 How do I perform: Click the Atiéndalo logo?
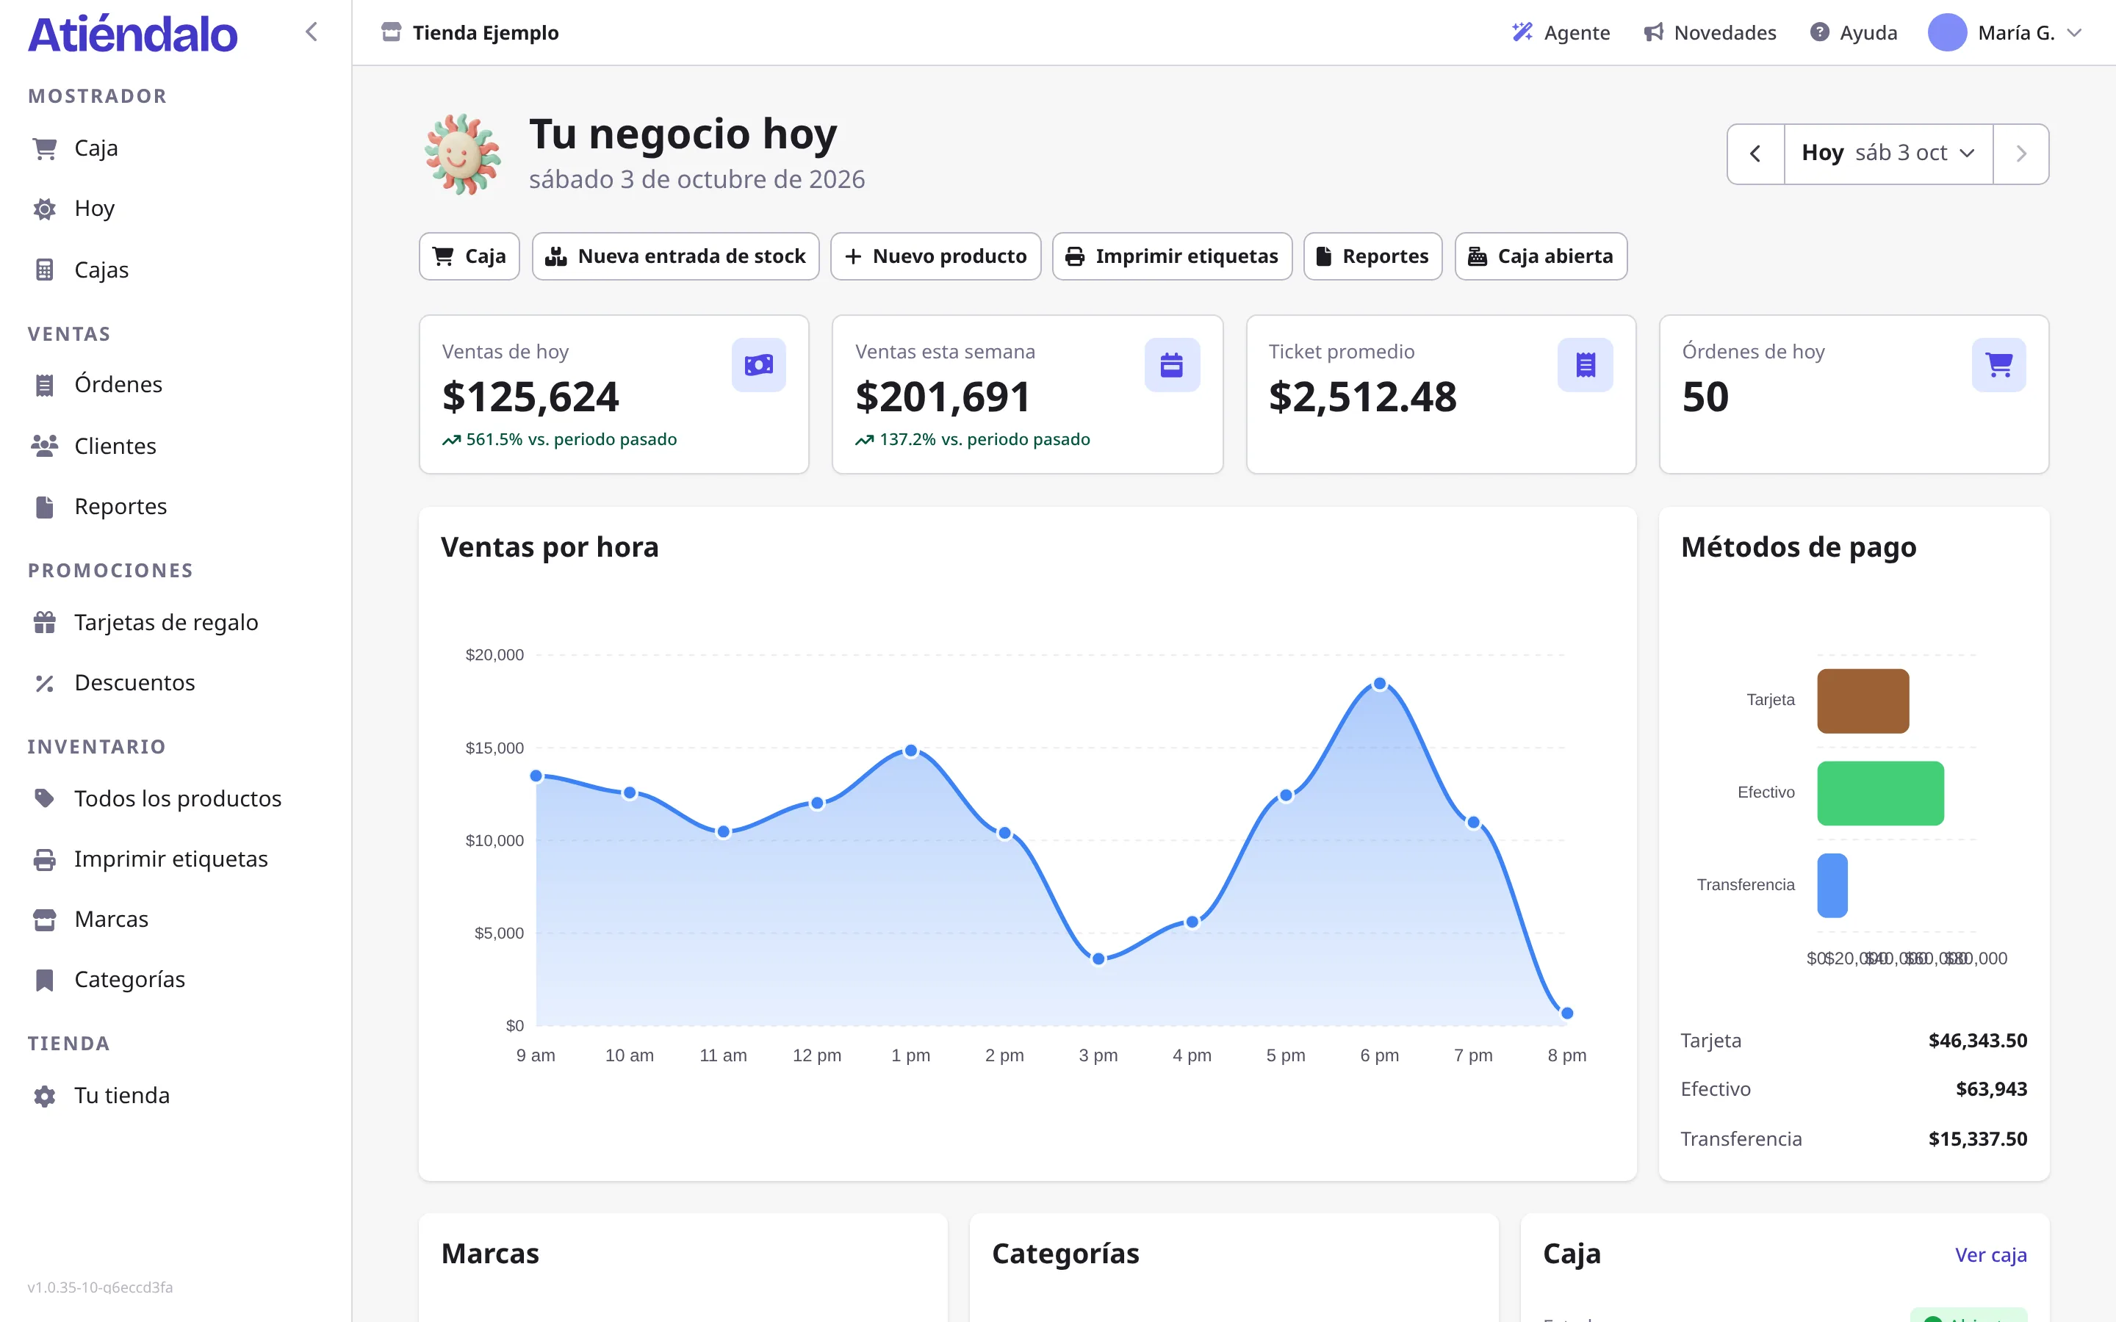tap(132, 34)
